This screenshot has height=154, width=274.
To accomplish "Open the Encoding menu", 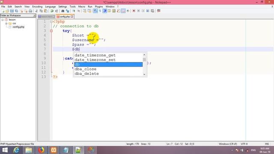I will tap(37, 6).
